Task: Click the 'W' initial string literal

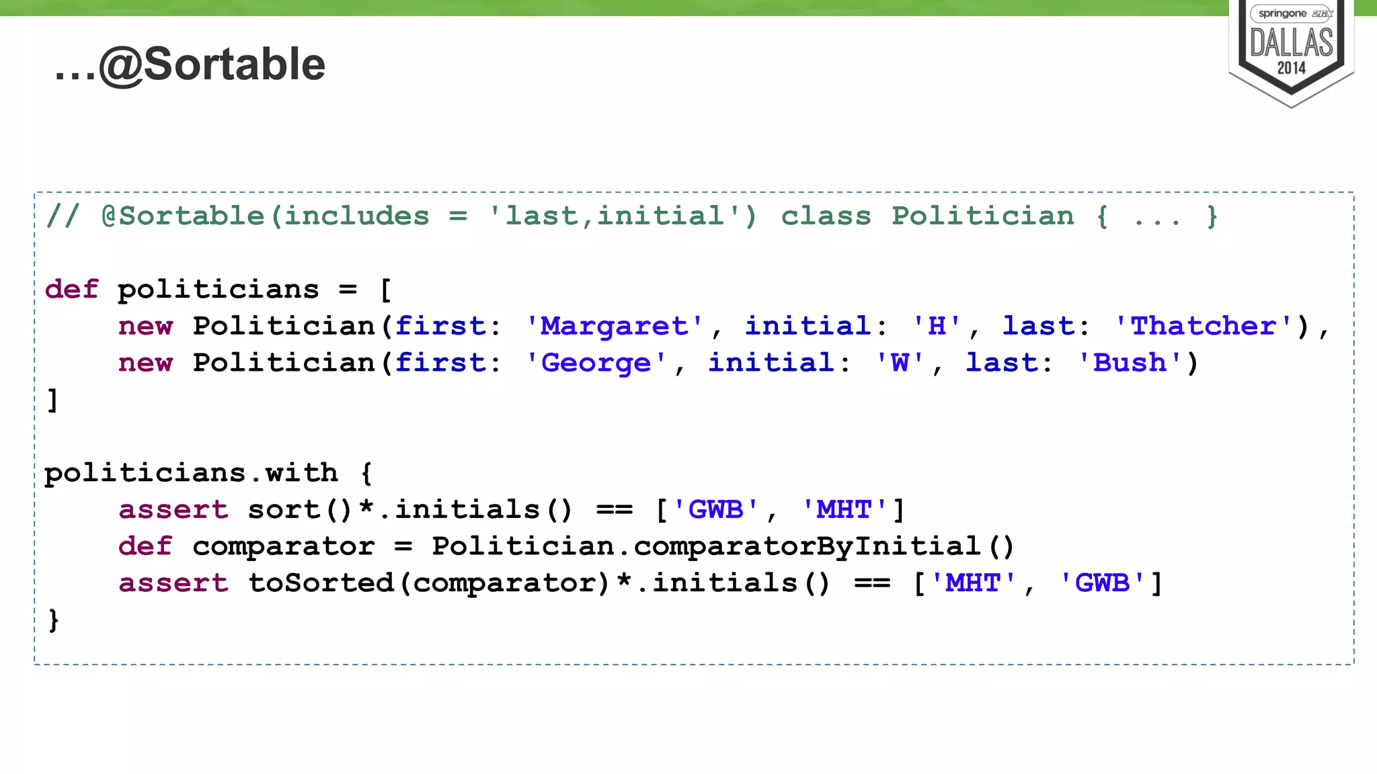Action: [x=900, y=363]
